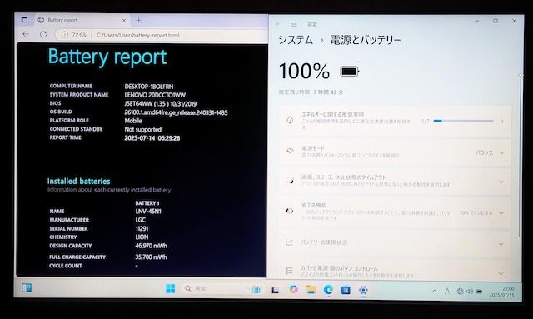
Task: Reload the Battery report page
Action: point(43,34)
